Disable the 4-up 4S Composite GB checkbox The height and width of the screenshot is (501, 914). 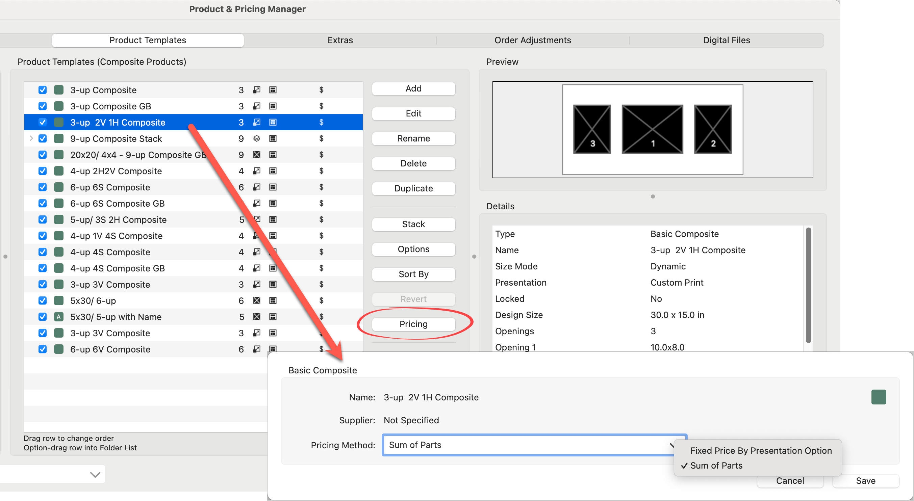[x=43, y=268]
